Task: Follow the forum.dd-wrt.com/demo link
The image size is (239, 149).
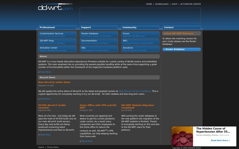Action: pos(134,91)
